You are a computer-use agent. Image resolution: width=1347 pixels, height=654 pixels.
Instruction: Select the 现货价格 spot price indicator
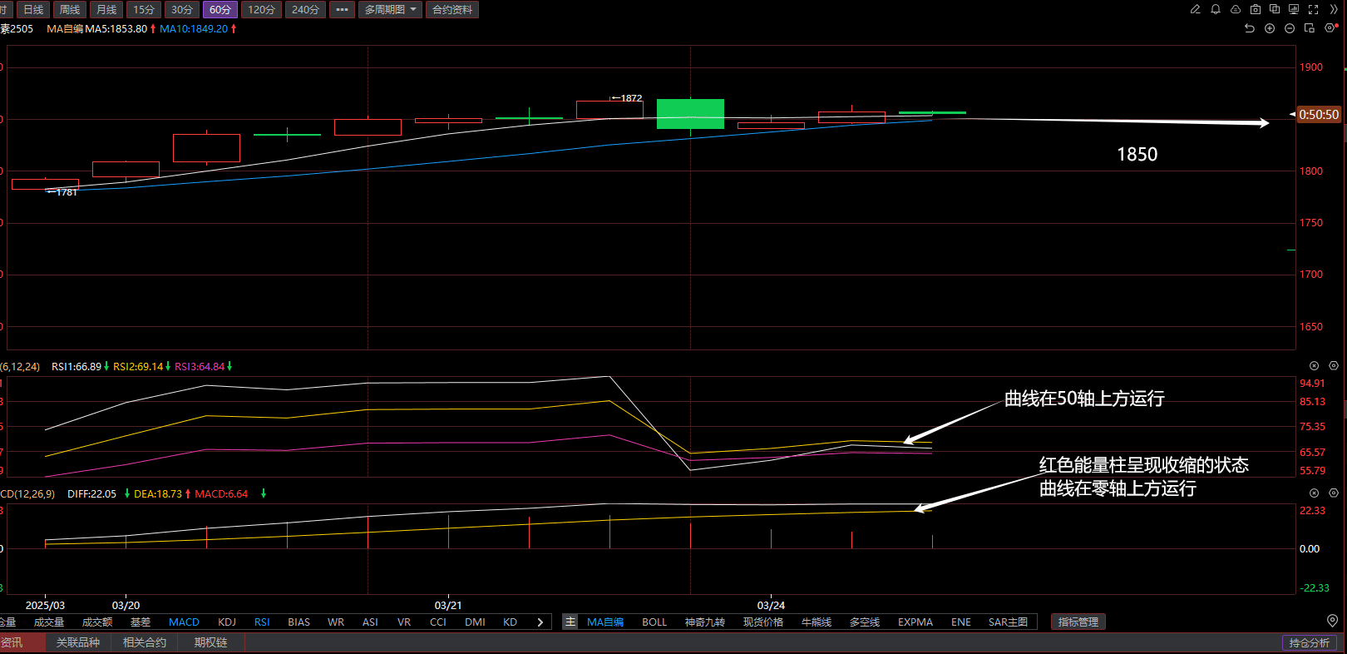point(763,622)
